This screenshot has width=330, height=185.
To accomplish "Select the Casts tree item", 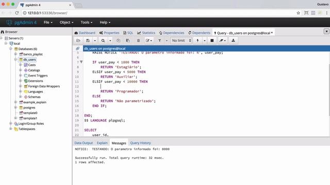I will coord(32,65).
